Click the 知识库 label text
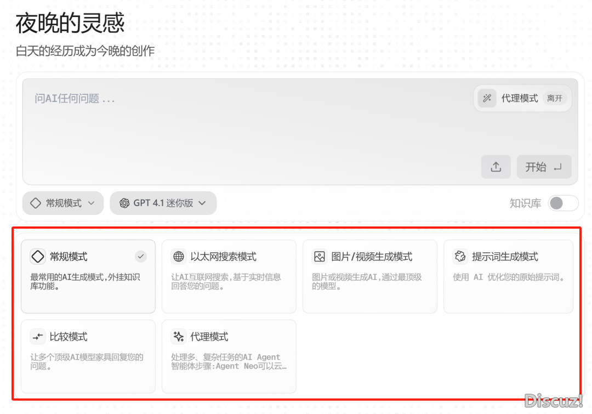 (525, 203)
